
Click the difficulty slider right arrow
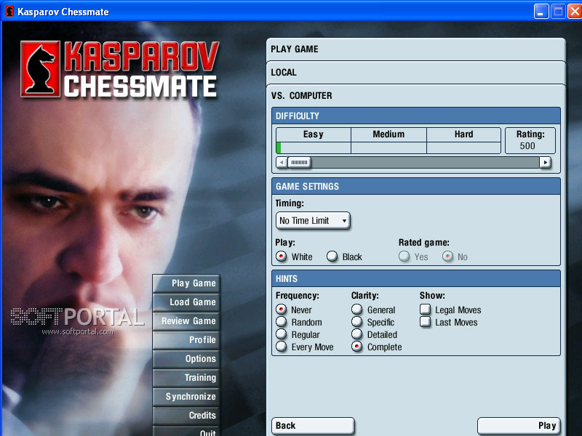coord(545,162)
